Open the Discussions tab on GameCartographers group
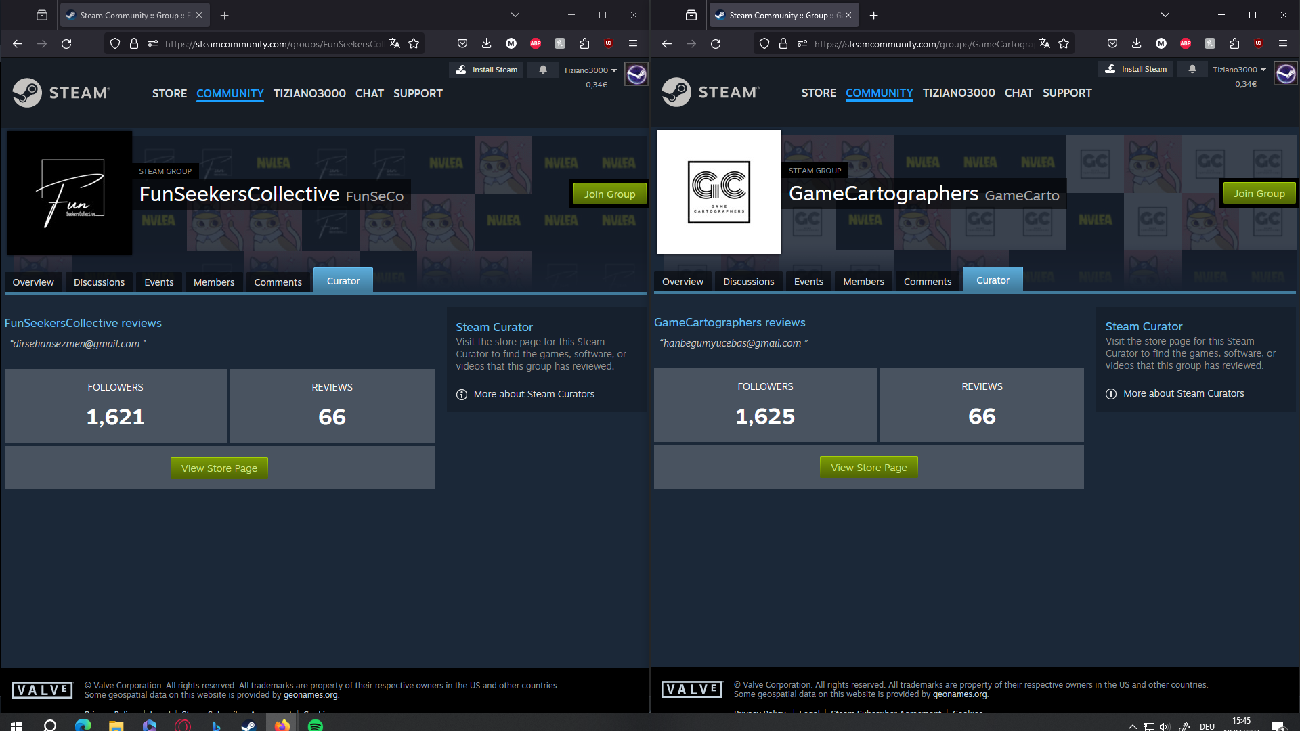The height and width of the screenshot is (731, 1300). coord(748,282)
